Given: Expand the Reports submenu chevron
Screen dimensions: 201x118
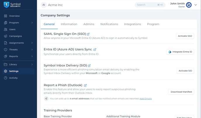Looking at the screenshot, I should tap(32, 56).
